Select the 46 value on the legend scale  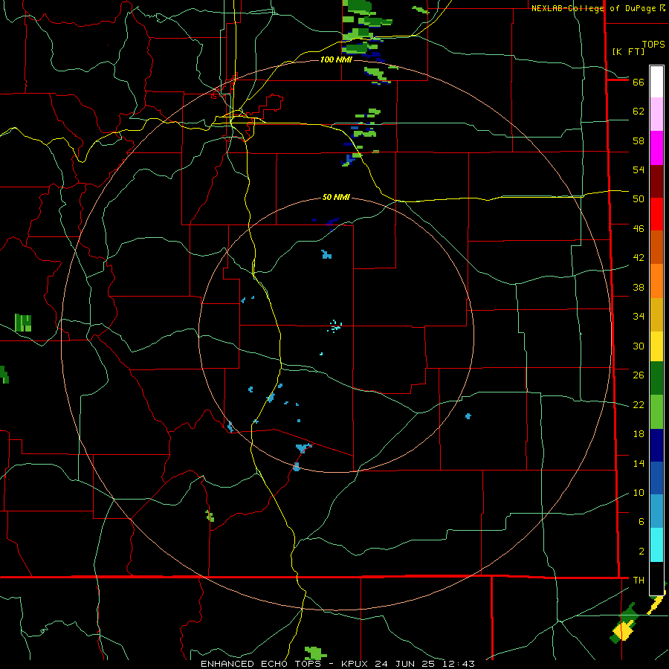[x=639, y=228]
